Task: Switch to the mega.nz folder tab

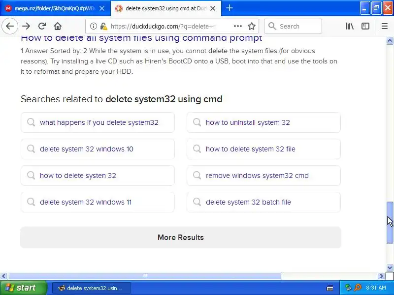Action: [55, 8]
